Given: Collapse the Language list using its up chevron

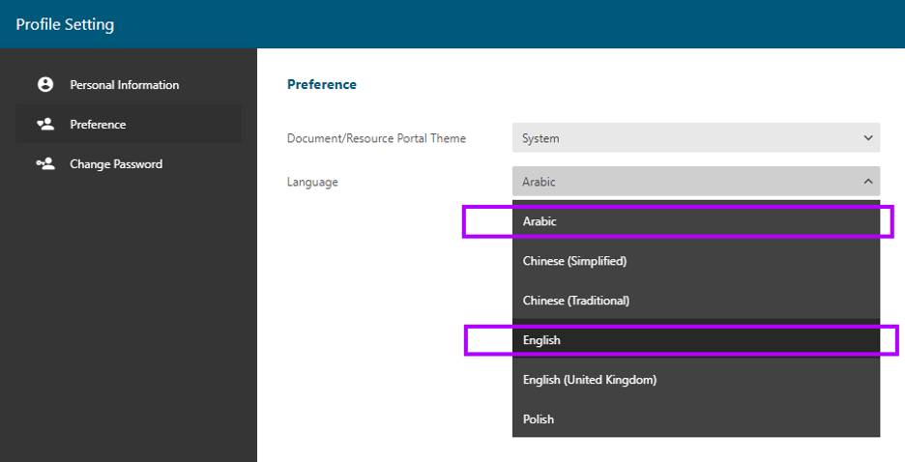Looking at the screenshot, I should (x=867, y=182).
